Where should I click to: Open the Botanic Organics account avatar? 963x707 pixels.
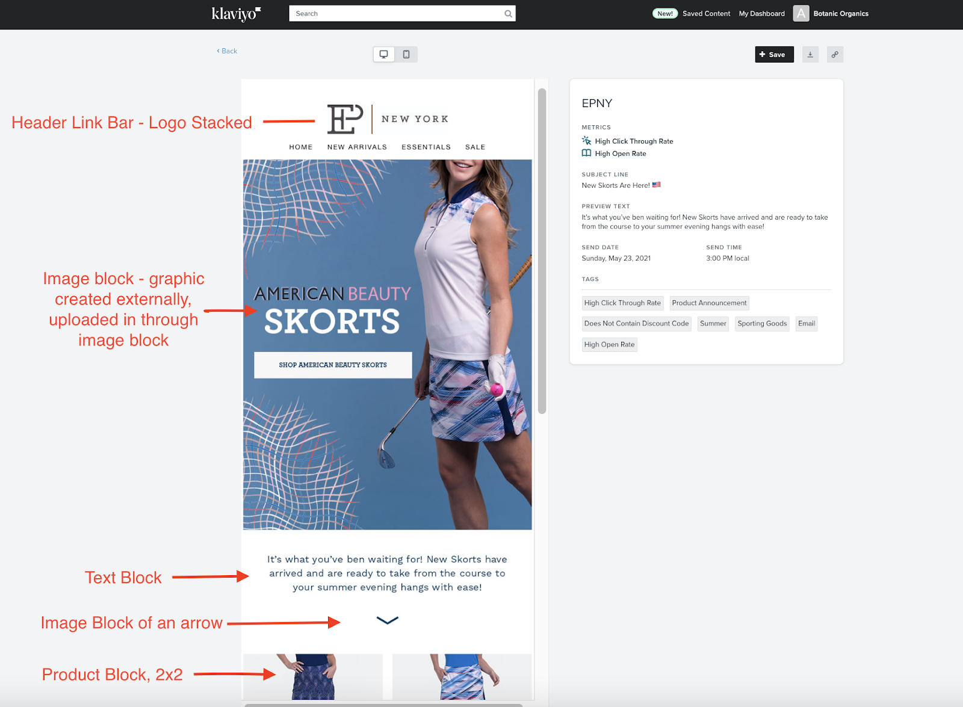pyautogui.click(x=801, y=13)
